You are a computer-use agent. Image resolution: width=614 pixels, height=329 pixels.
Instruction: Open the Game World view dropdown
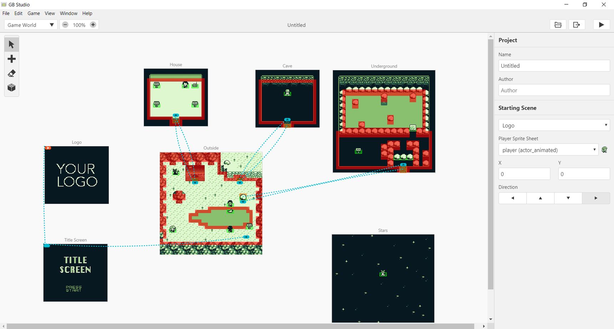31,25
